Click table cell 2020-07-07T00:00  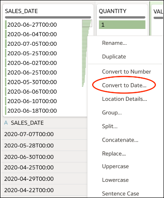point(44,134)
